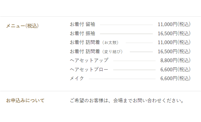The width and height of the screenshot is (201, 122).
Task: Click the dotted line beside メイク
Action: [122, 79]
